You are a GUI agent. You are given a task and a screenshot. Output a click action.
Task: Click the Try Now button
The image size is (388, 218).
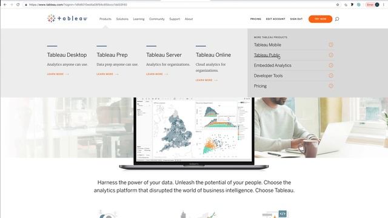coord(320,19)
